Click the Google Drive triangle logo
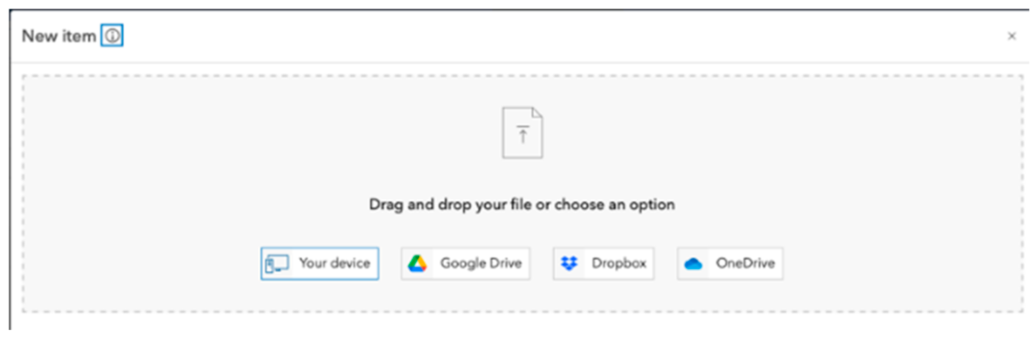This screenshot has width=1035, height=340. [x=417, y=264]
